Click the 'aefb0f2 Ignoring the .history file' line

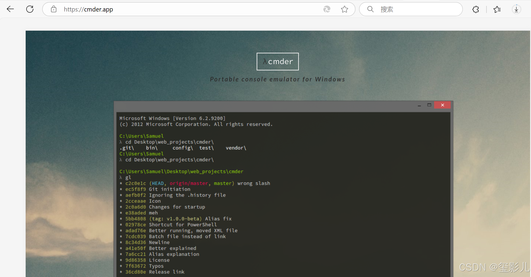point(173,195)
